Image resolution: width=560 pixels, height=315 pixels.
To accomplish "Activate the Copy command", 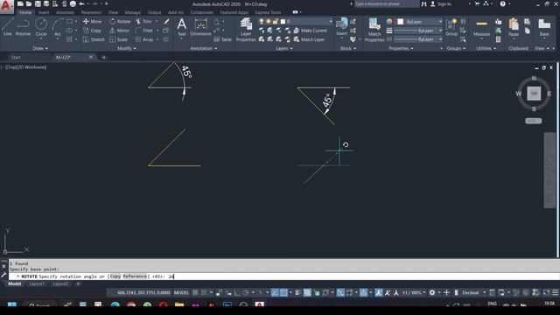I will click(x=92, y=31).
